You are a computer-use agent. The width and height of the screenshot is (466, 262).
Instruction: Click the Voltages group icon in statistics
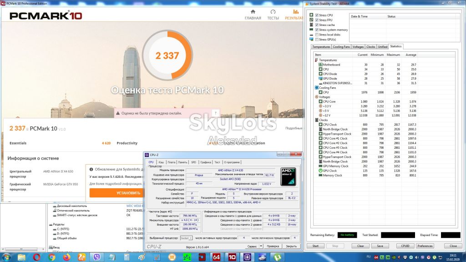[x=317, y=97]
